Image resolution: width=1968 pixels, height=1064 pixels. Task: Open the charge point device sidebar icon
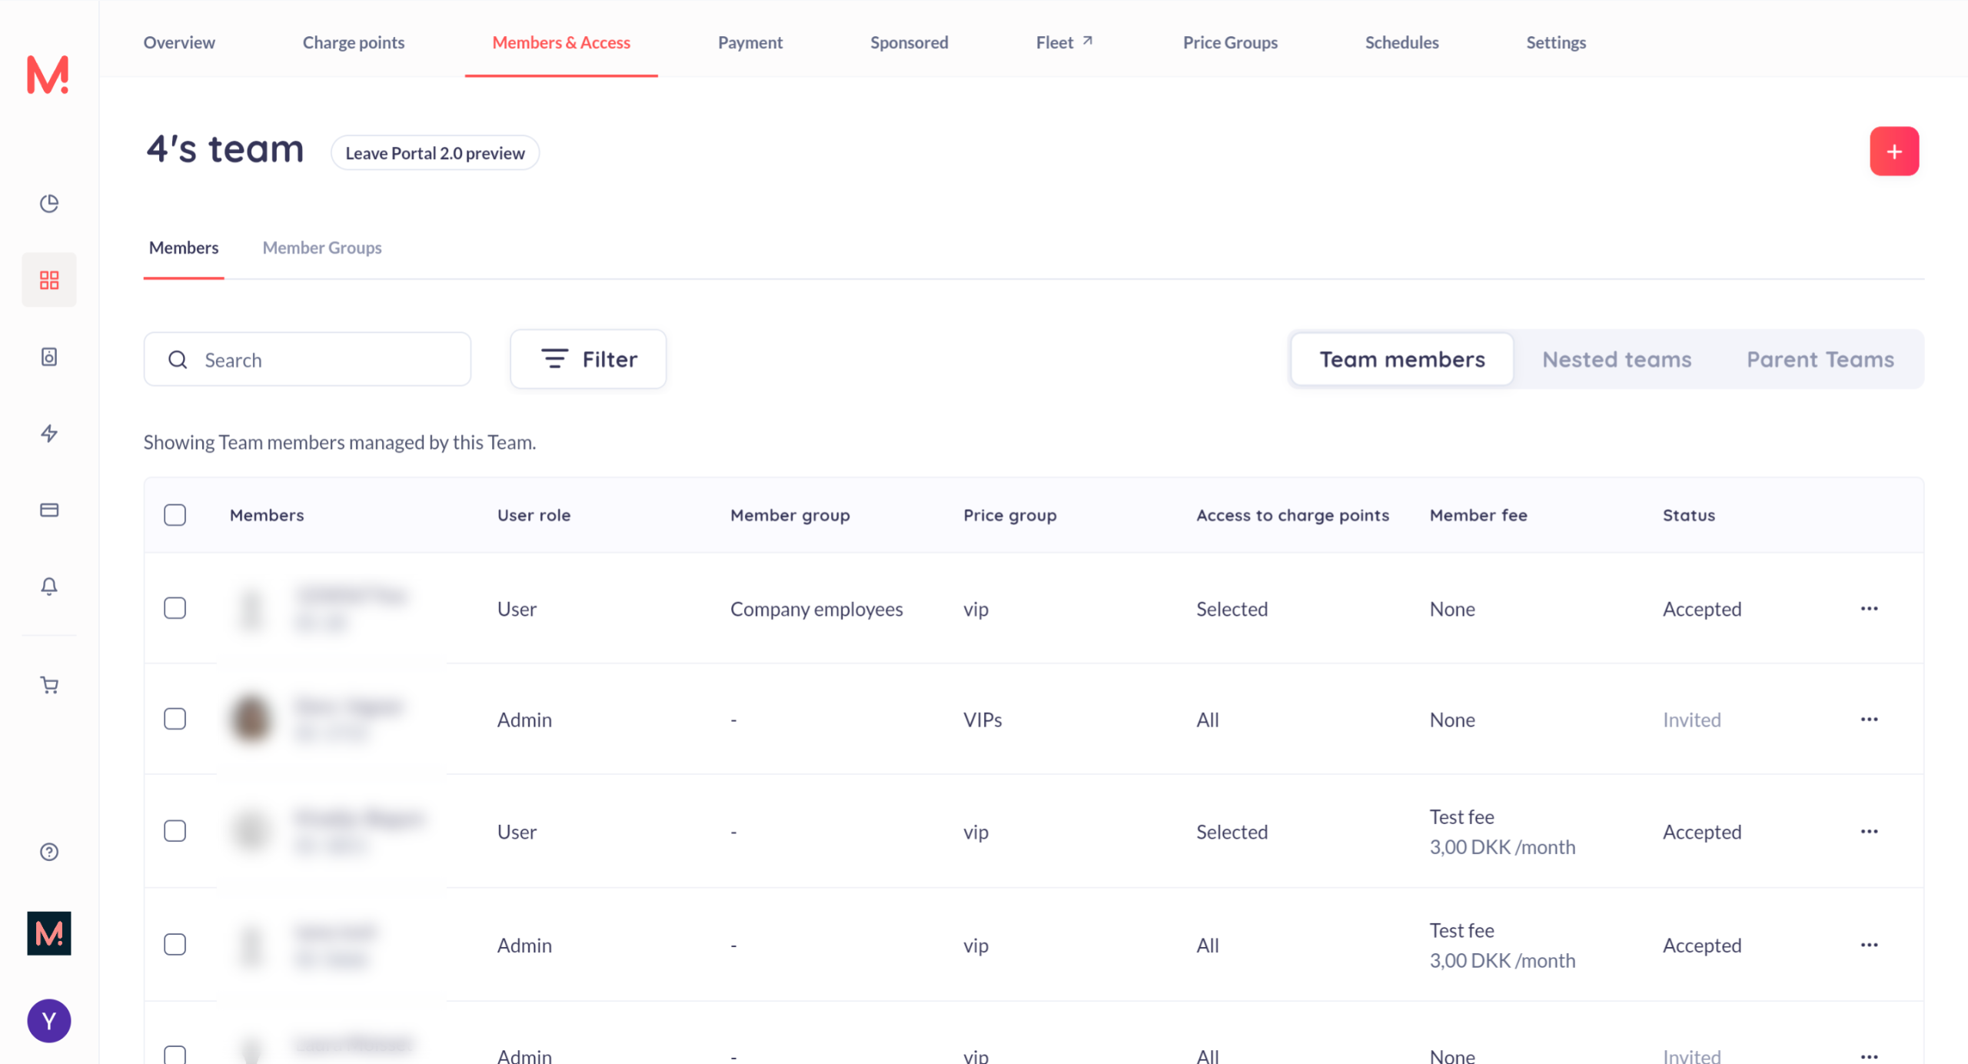(49, 357)
